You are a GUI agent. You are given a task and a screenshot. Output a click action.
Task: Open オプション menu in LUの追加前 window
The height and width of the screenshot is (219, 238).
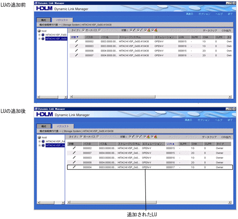tap(204, 14)
